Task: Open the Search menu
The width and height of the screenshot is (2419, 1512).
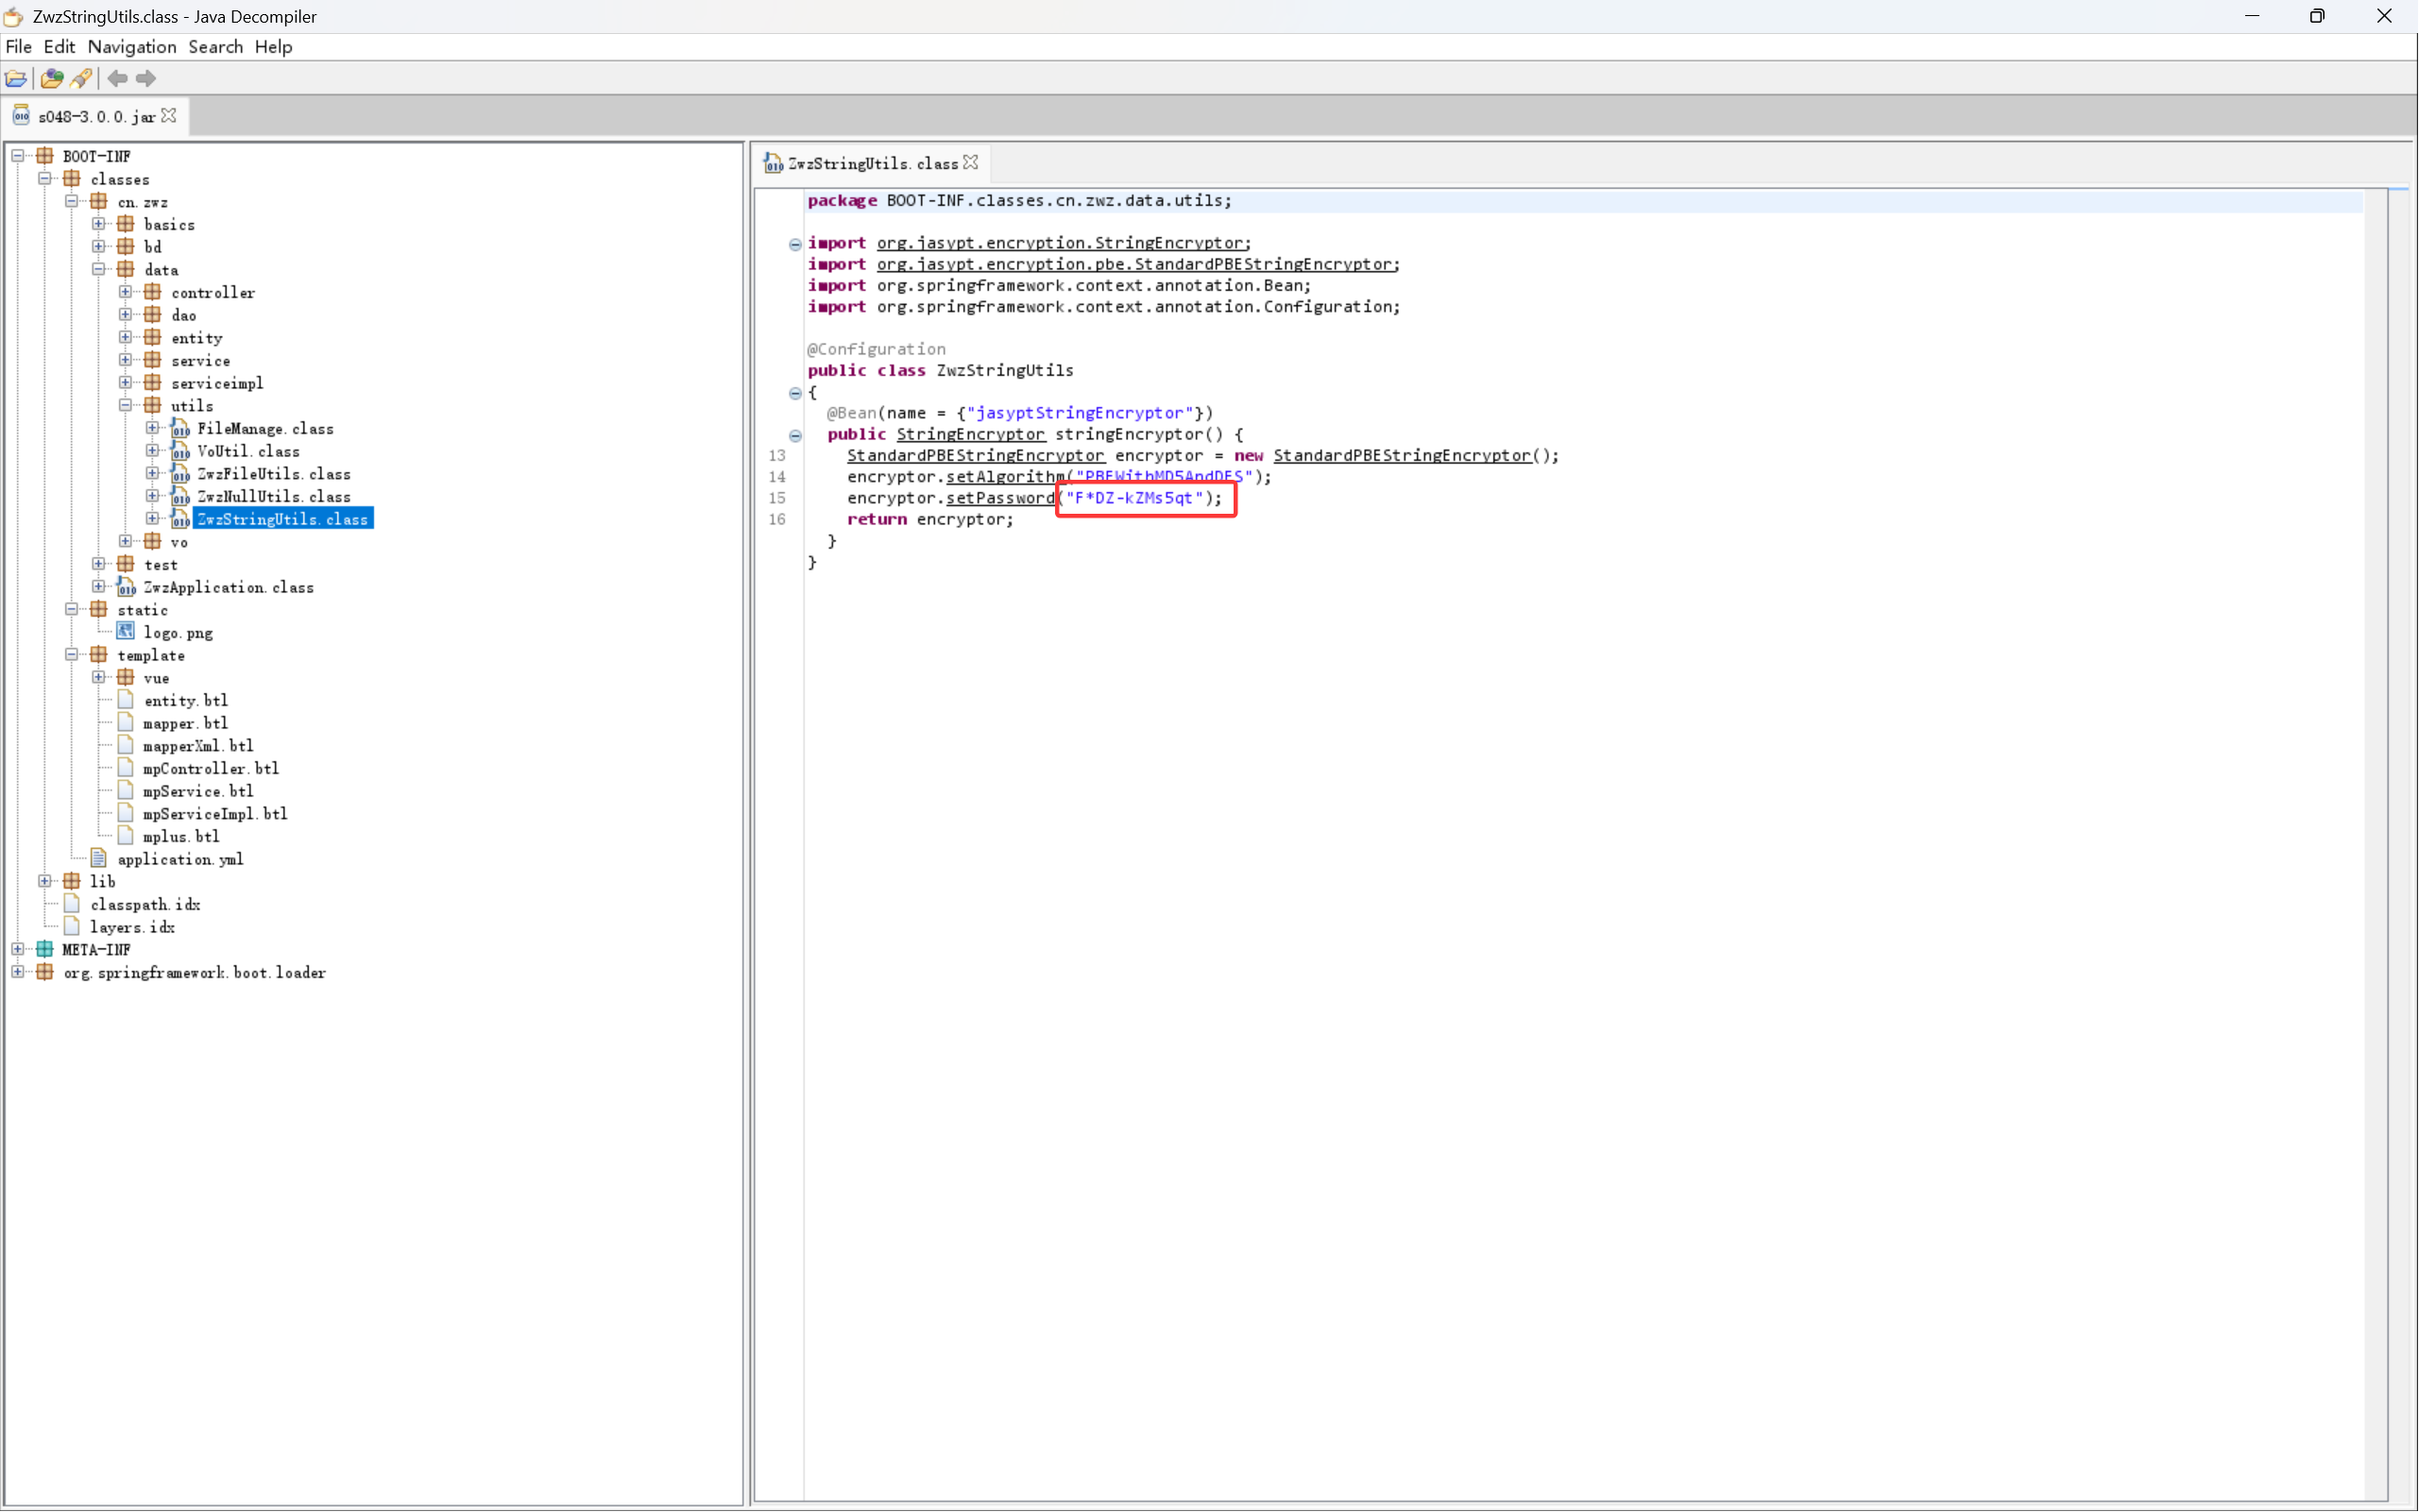Action: click(x=215, y=47)
